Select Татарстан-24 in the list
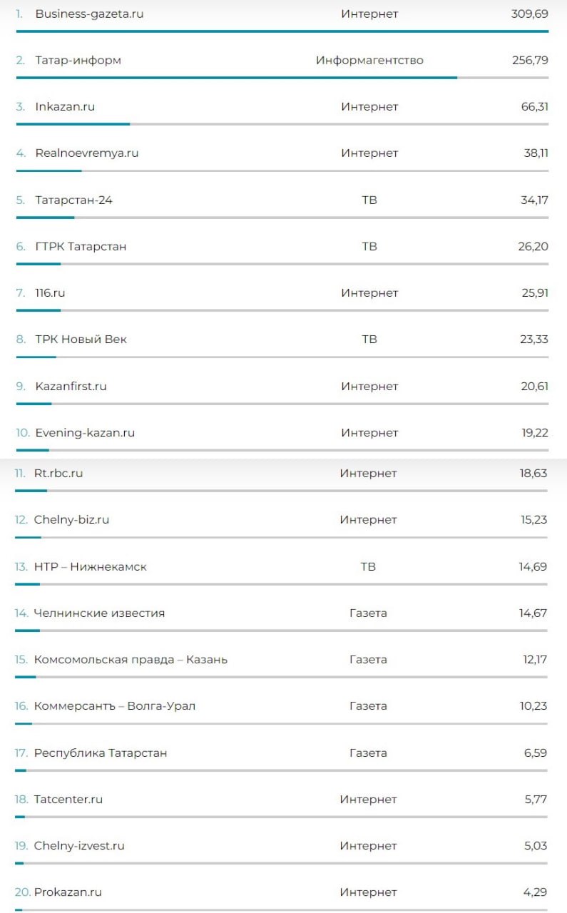567x913 pixels. click(x=73, y=200)
